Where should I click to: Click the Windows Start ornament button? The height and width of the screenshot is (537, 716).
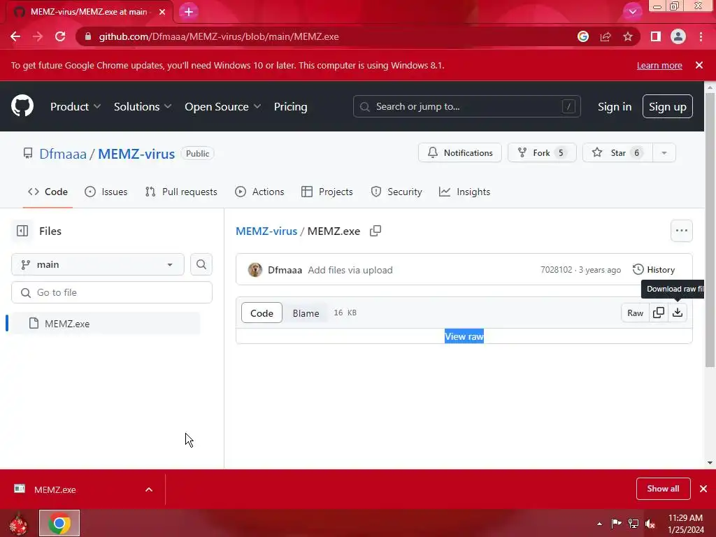18,524
